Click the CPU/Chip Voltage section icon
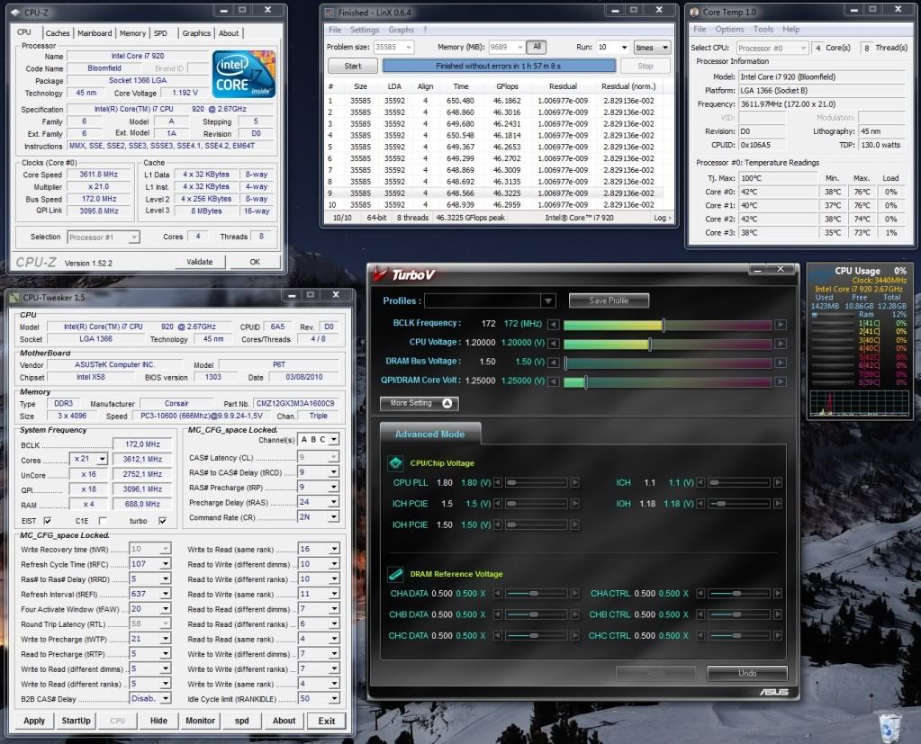The image size is (921, 744). click(395, 463)
